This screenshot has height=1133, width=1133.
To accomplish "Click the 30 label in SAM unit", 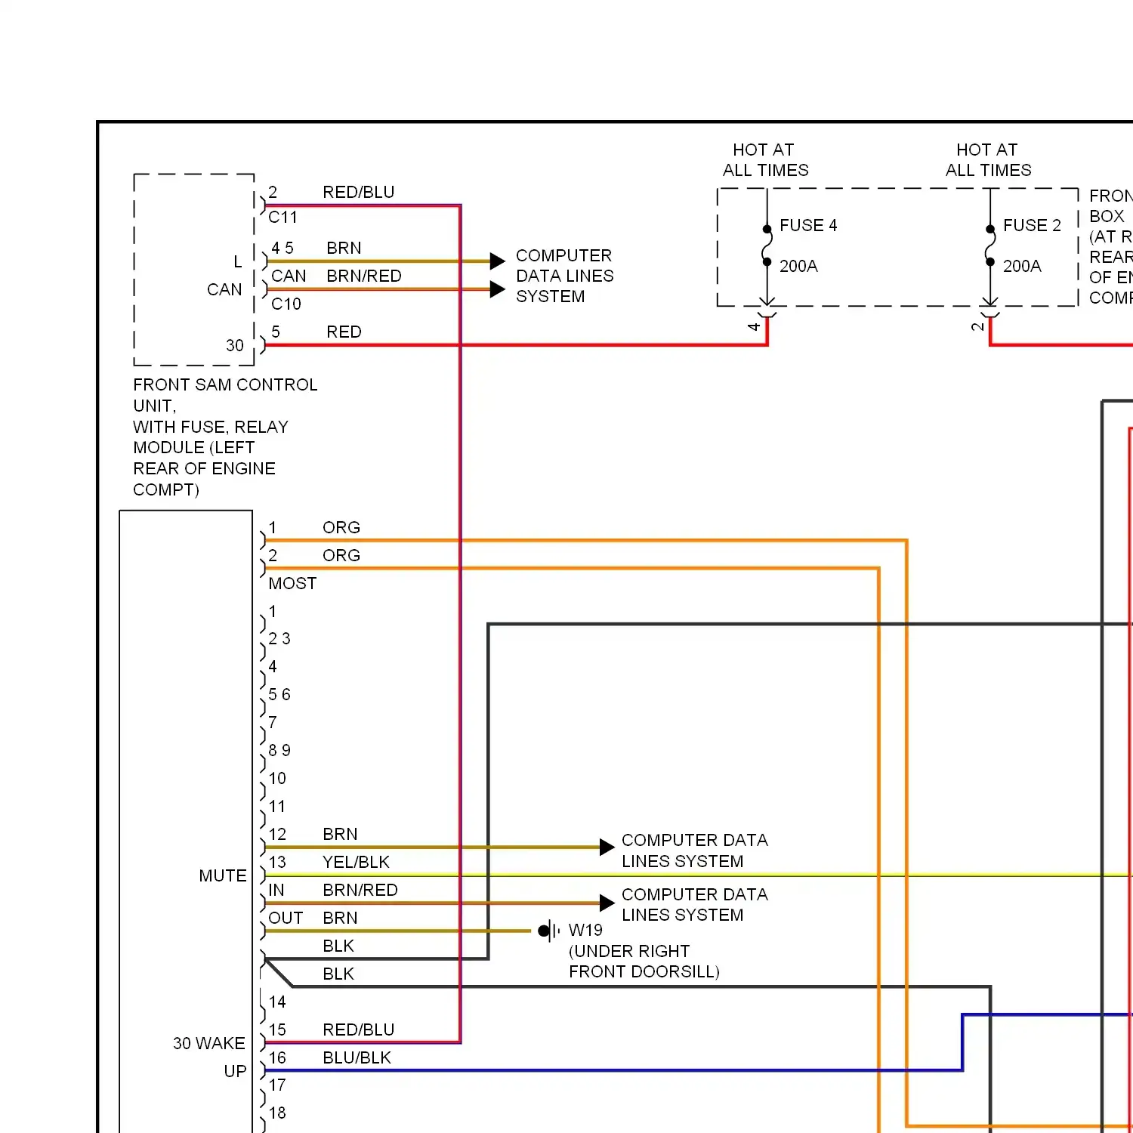I will (235, 345).
